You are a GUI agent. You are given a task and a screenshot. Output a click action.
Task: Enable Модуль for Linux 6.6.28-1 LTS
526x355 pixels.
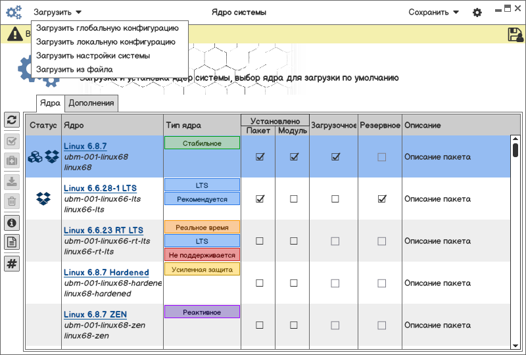(293, 199)
